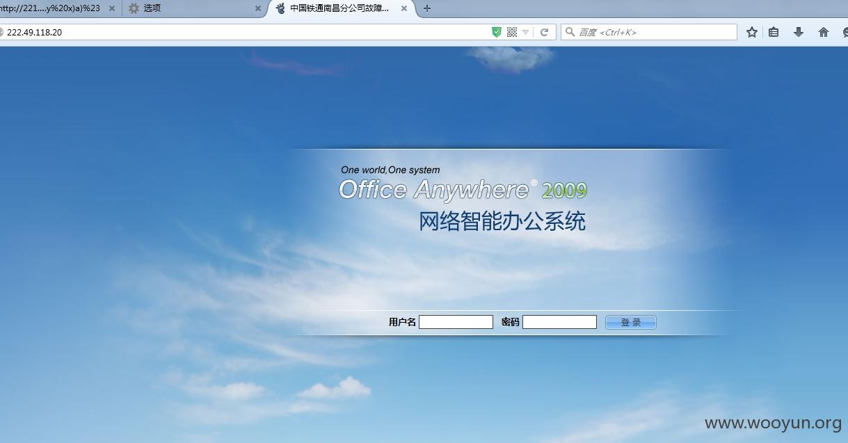Select the 中国铁通南昌分公司 tab
This screenshot has width=848, height=443.
[341, 8]
